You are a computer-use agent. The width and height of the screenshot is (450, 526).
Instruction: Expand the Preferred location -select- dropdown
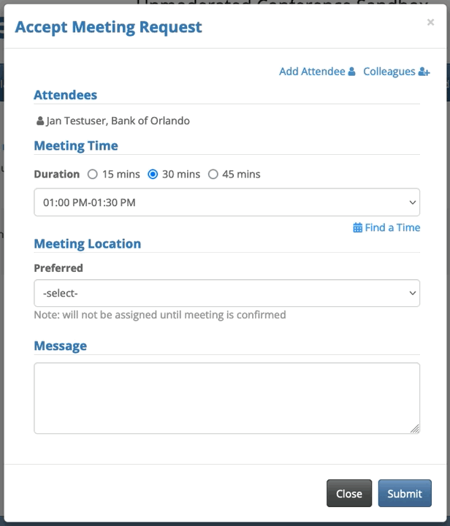pos(226,293)
